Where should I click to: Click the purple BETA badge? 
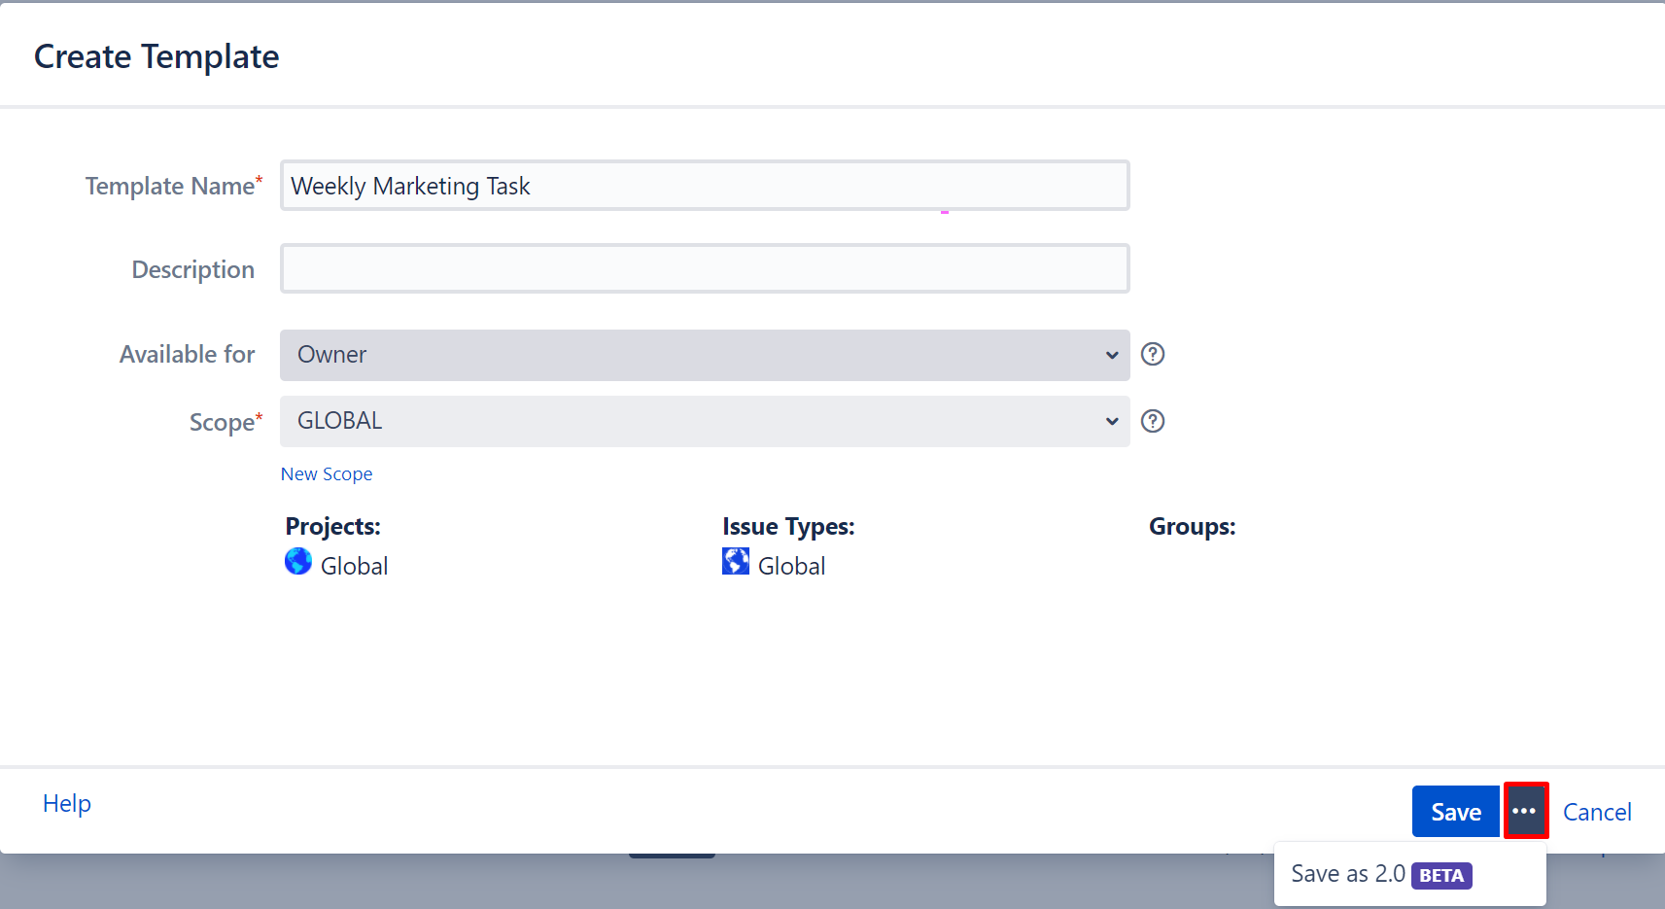[x=1441, y=875]
